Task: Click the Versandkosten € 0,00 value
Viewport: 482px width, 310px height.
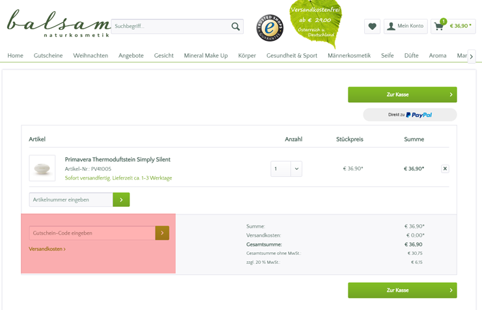Action: (x=416, y=235)
